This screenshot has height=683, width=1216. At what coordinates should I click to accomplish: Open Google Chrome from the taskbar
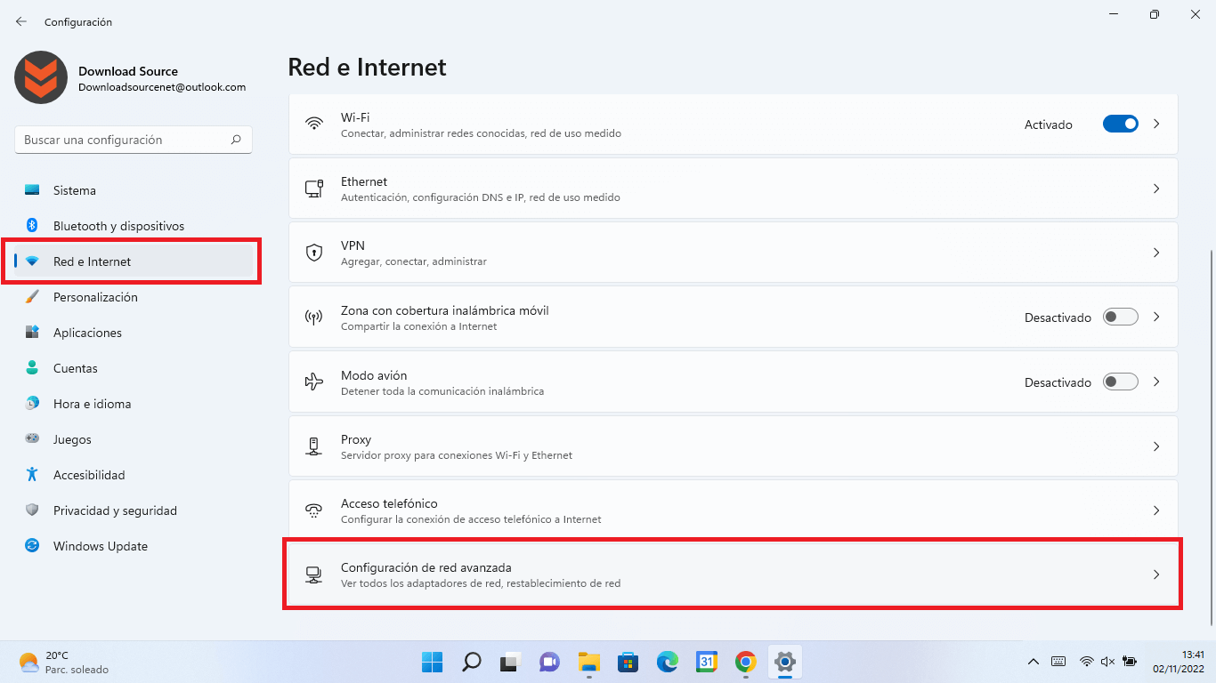(745, 662)
